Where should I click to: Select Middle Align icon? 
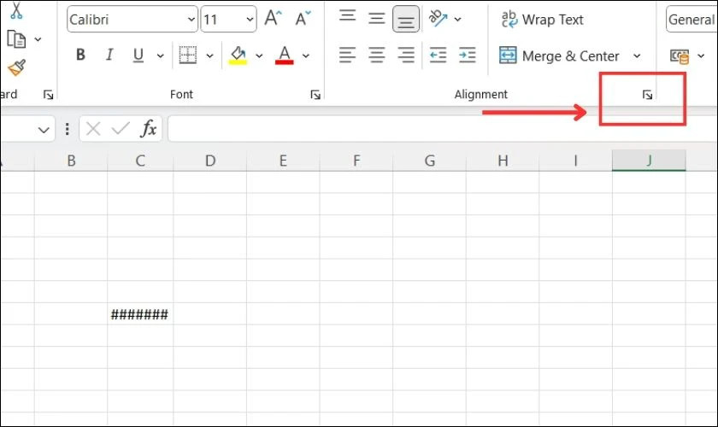377,18
